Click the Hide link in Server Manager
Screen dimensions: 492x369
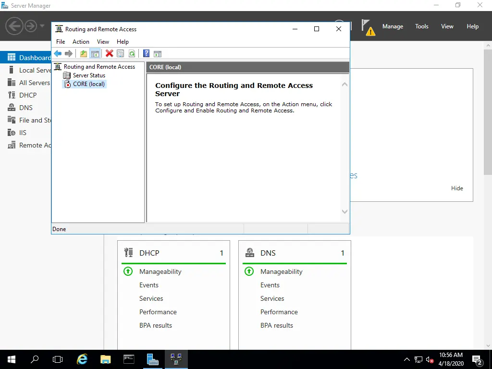pyautogui.click(x=457, y=188)
